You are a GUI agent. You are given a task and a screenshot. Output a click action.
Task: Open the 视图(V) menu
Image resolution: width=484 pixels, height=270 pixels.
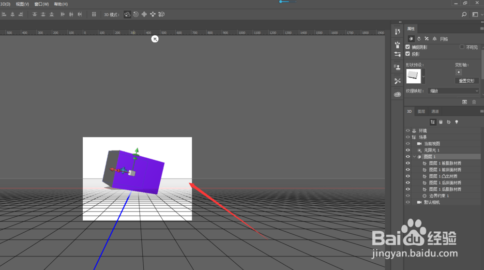click(22, 4)
